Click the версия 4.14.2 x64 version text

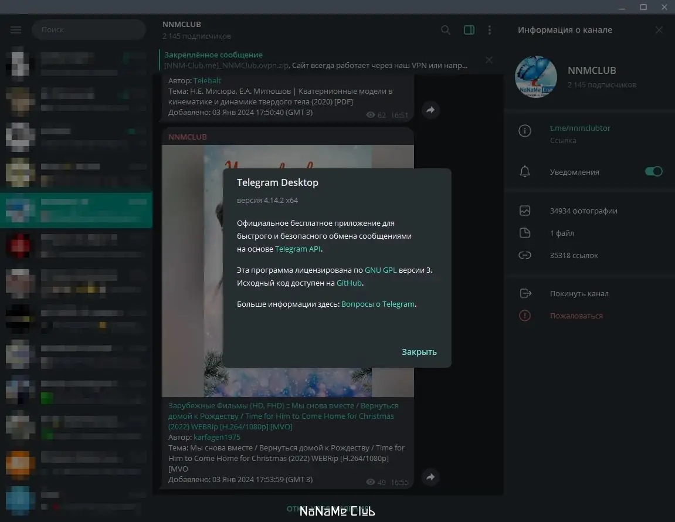[267, 200]
